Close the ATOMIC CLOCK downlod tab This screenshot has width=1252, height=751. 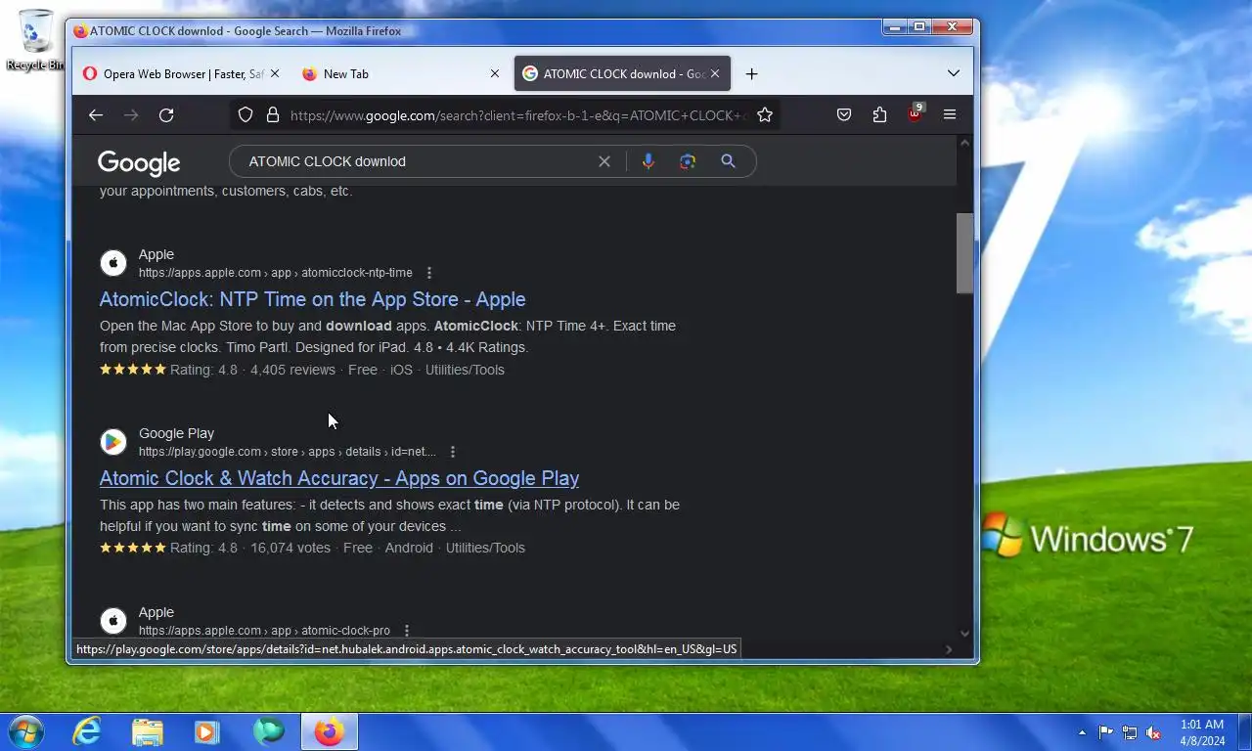click(715, 73)
